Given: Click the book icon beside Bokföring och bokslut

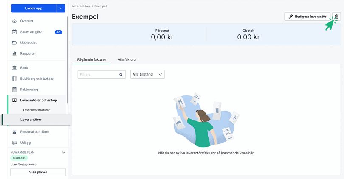Looking at the screenshot, I should [14, 78].
